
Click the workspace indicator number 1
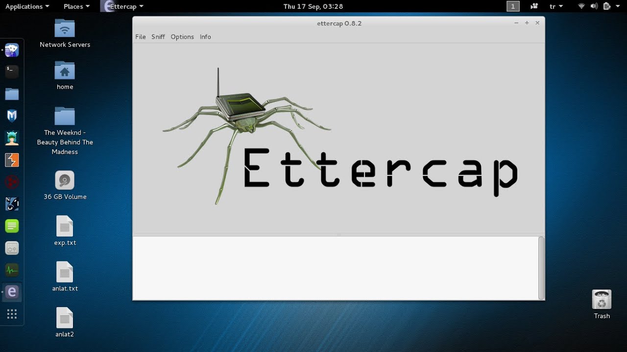coord(513,6)
